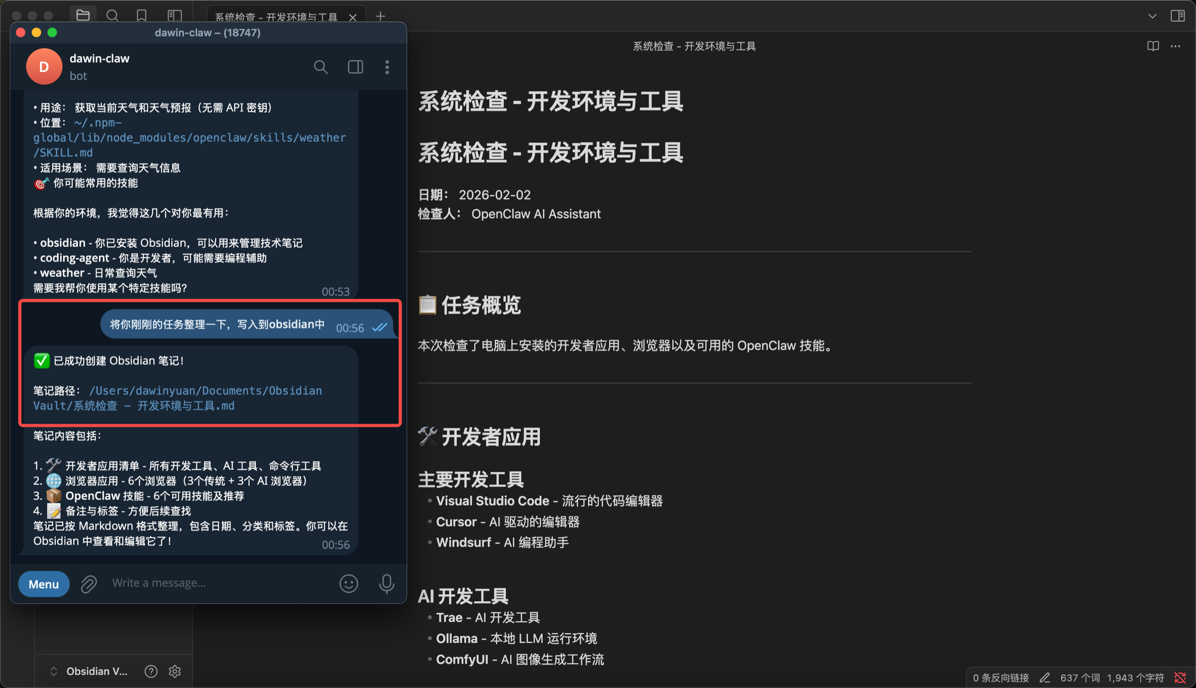Click the microphone voice message icon
Viewport: 1196px width, 688px height.
(386, 583)
